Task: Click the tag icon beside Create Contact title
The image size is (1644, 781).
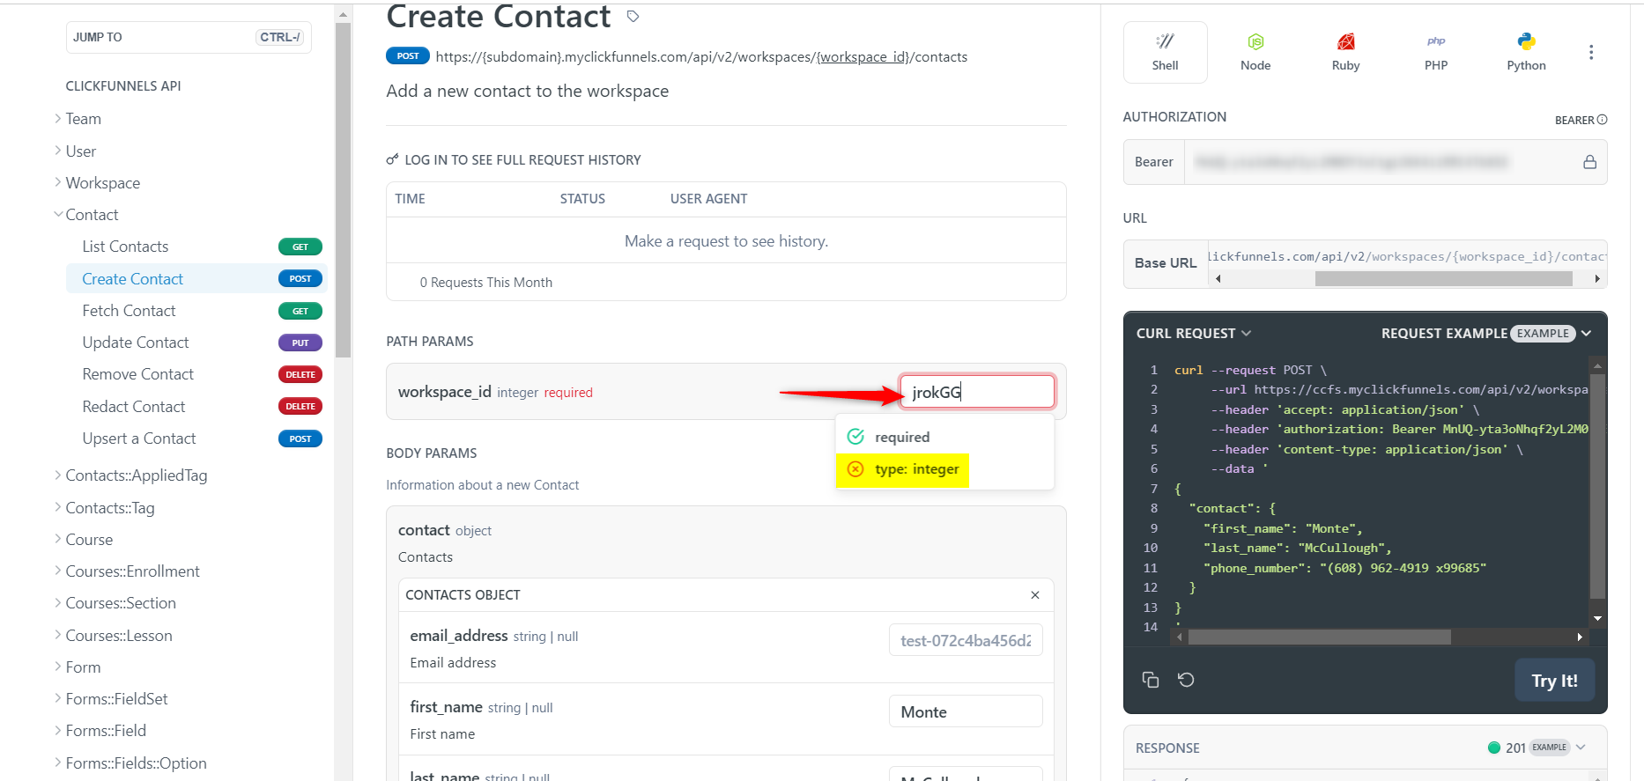Action: coord(633,16)
